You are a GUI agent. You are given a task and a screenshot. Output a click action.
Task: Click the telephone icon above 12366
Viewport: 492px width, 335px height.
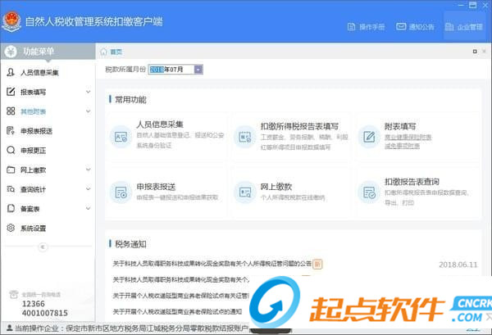[x=13, y=294]
